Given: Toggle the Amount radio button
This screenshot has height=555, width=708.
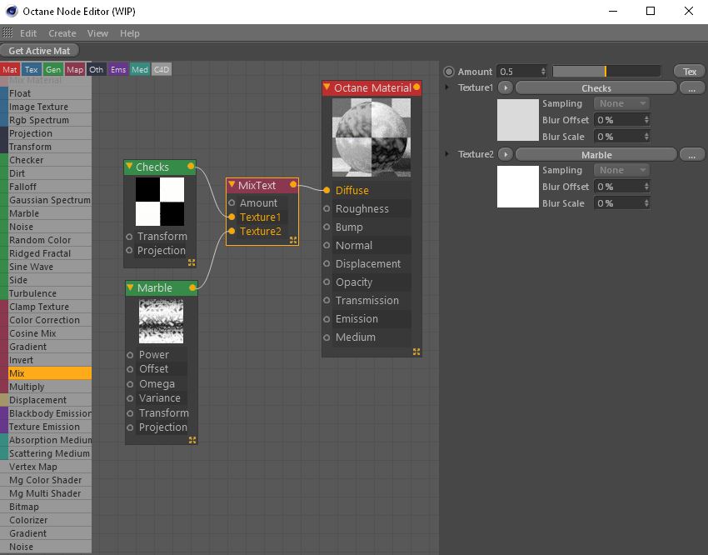Looking at the screenshot, I should [x=449, y=72].
